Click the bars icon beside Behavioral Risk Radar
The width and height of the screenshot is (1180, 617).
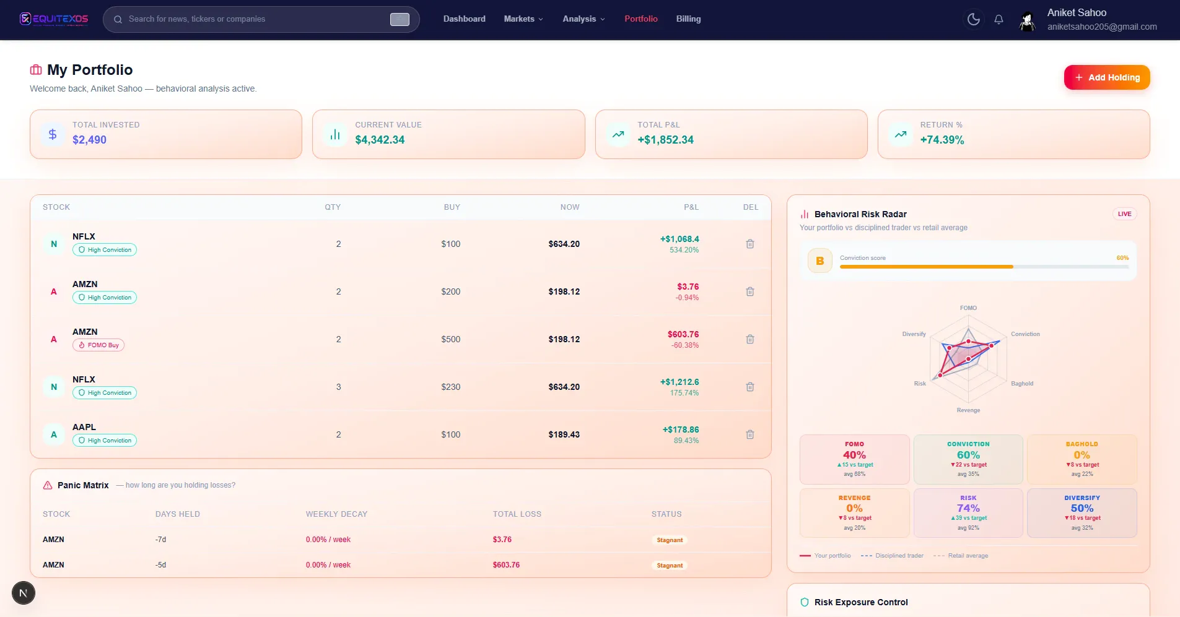point(805,214)
